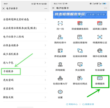
Task: Open 设置 gear icon
Action: pyautogui.click(x=60, y=92)
